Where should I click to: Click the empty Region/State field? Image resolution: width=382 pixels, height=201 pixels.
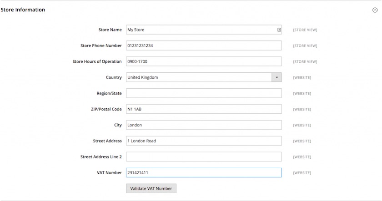click(204, 93)
